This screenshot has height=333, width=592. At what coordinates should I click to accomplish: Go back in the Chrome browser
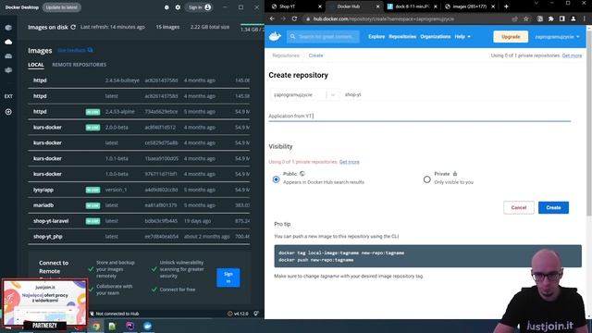(272, 18)
